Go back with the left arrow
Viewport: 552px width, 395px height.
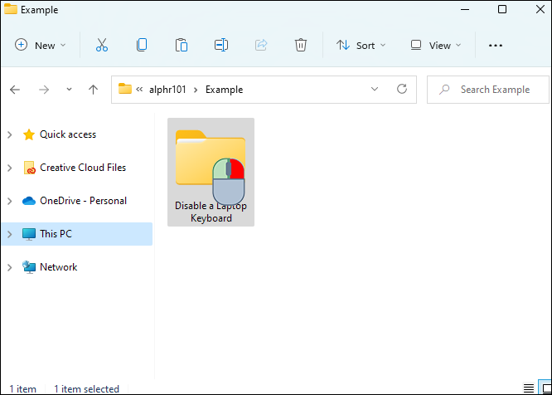pyautogui.click(x=15, y=90)
